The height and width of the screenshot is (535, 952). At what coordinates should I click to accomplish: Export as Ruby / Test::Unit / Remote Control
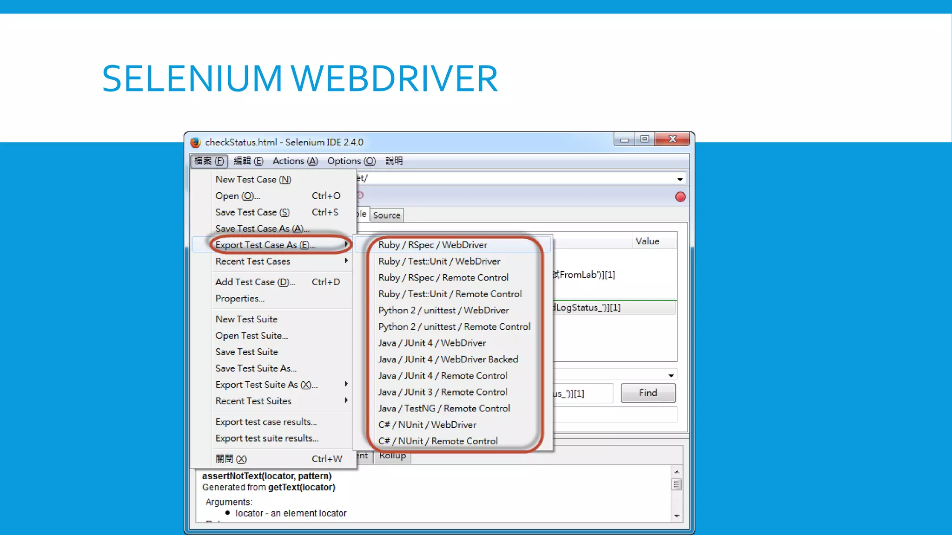[x=453, y=294]
